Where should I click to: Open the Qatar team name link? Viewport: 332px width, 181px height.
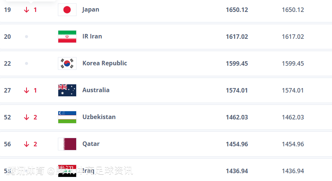(91, 144)
